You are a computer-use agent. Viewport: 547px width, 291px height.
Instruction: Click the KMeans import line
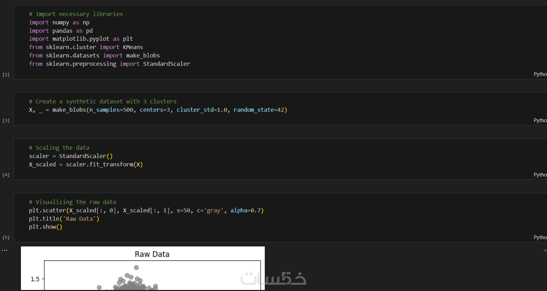[x=86, y=47]
